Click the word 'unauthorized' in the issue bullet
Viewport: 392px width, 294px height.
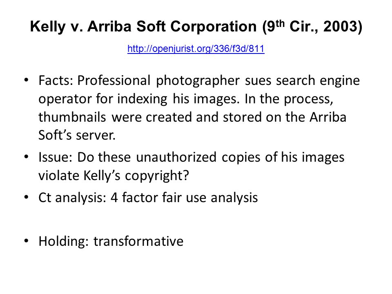tap(176, 157)
